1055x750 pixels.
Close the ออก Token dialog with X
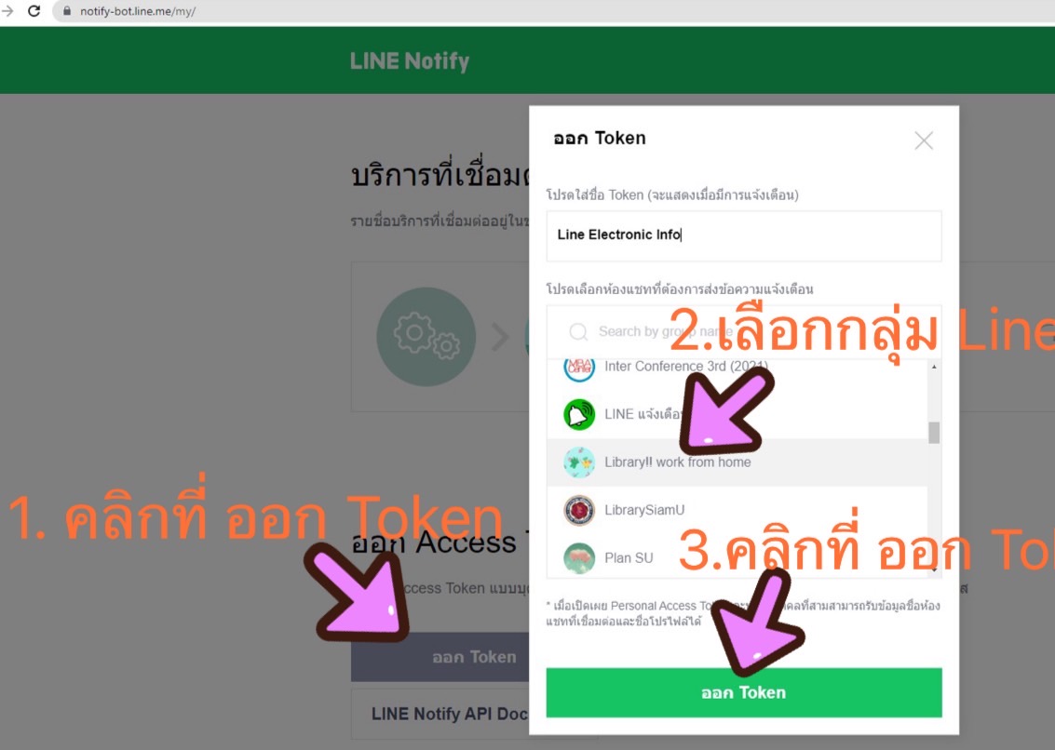(x=924, y=140)
